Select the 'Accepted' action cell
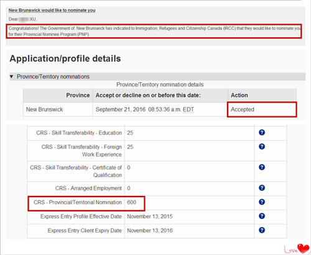Screen dimensions: 311x255 pyautogui.click(x=262, y=109)
